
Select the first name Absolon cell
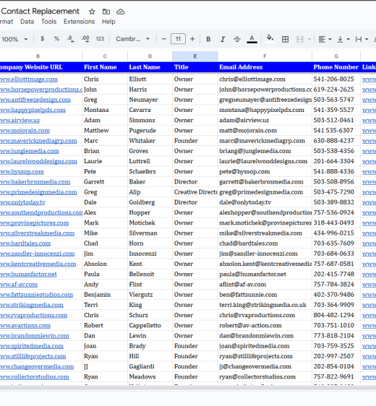pos(105,264)
